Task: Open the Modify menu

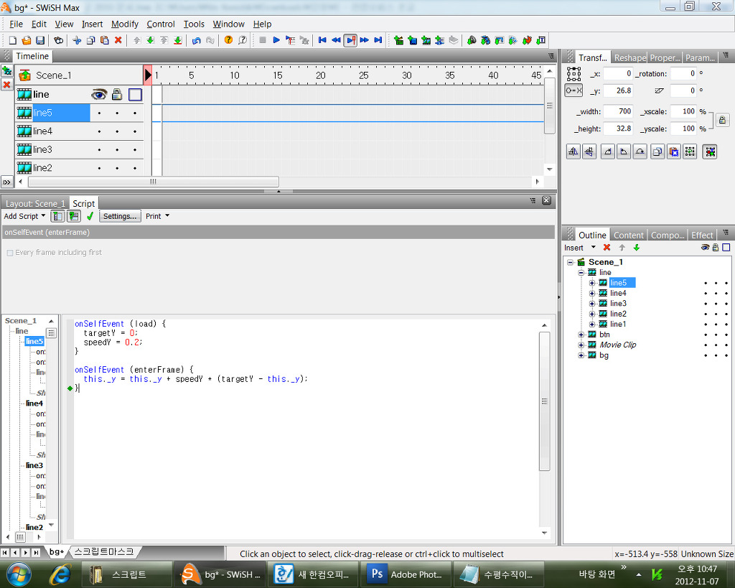Action: tap(125, 24)
